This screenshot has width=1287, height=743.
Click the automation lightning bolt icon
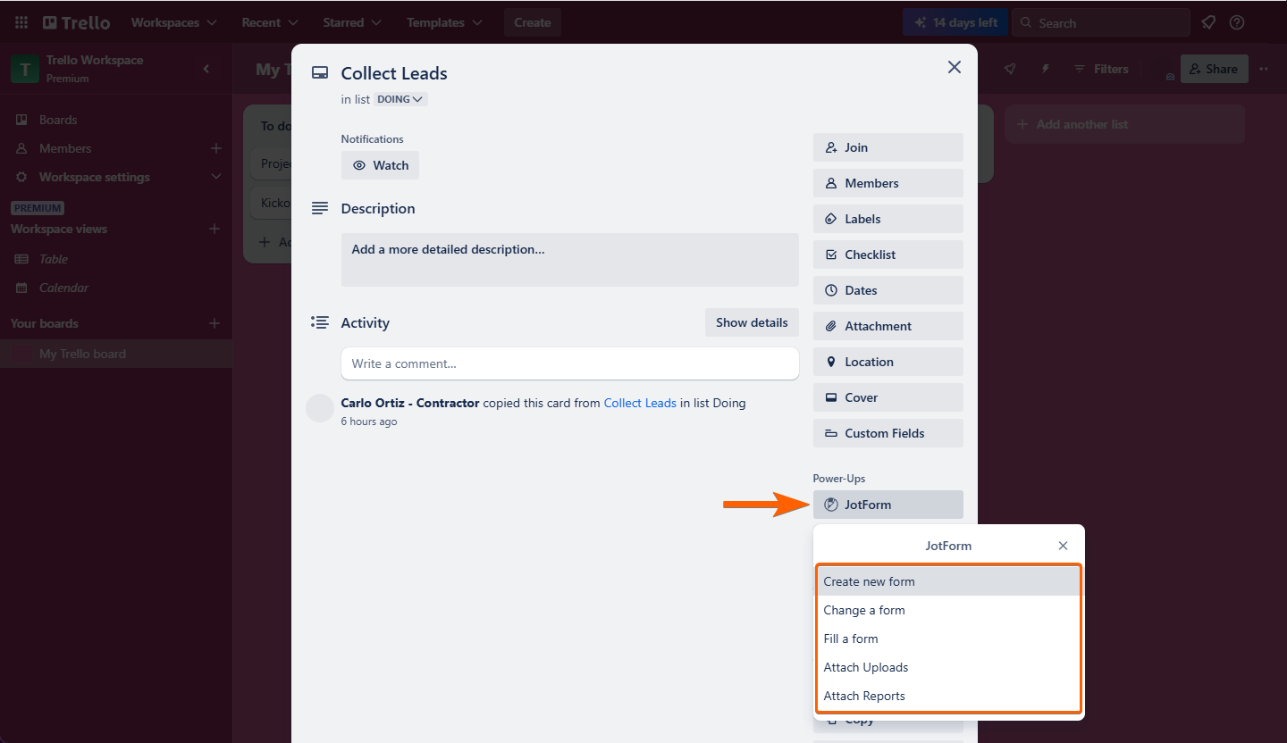pos(1045,69)
